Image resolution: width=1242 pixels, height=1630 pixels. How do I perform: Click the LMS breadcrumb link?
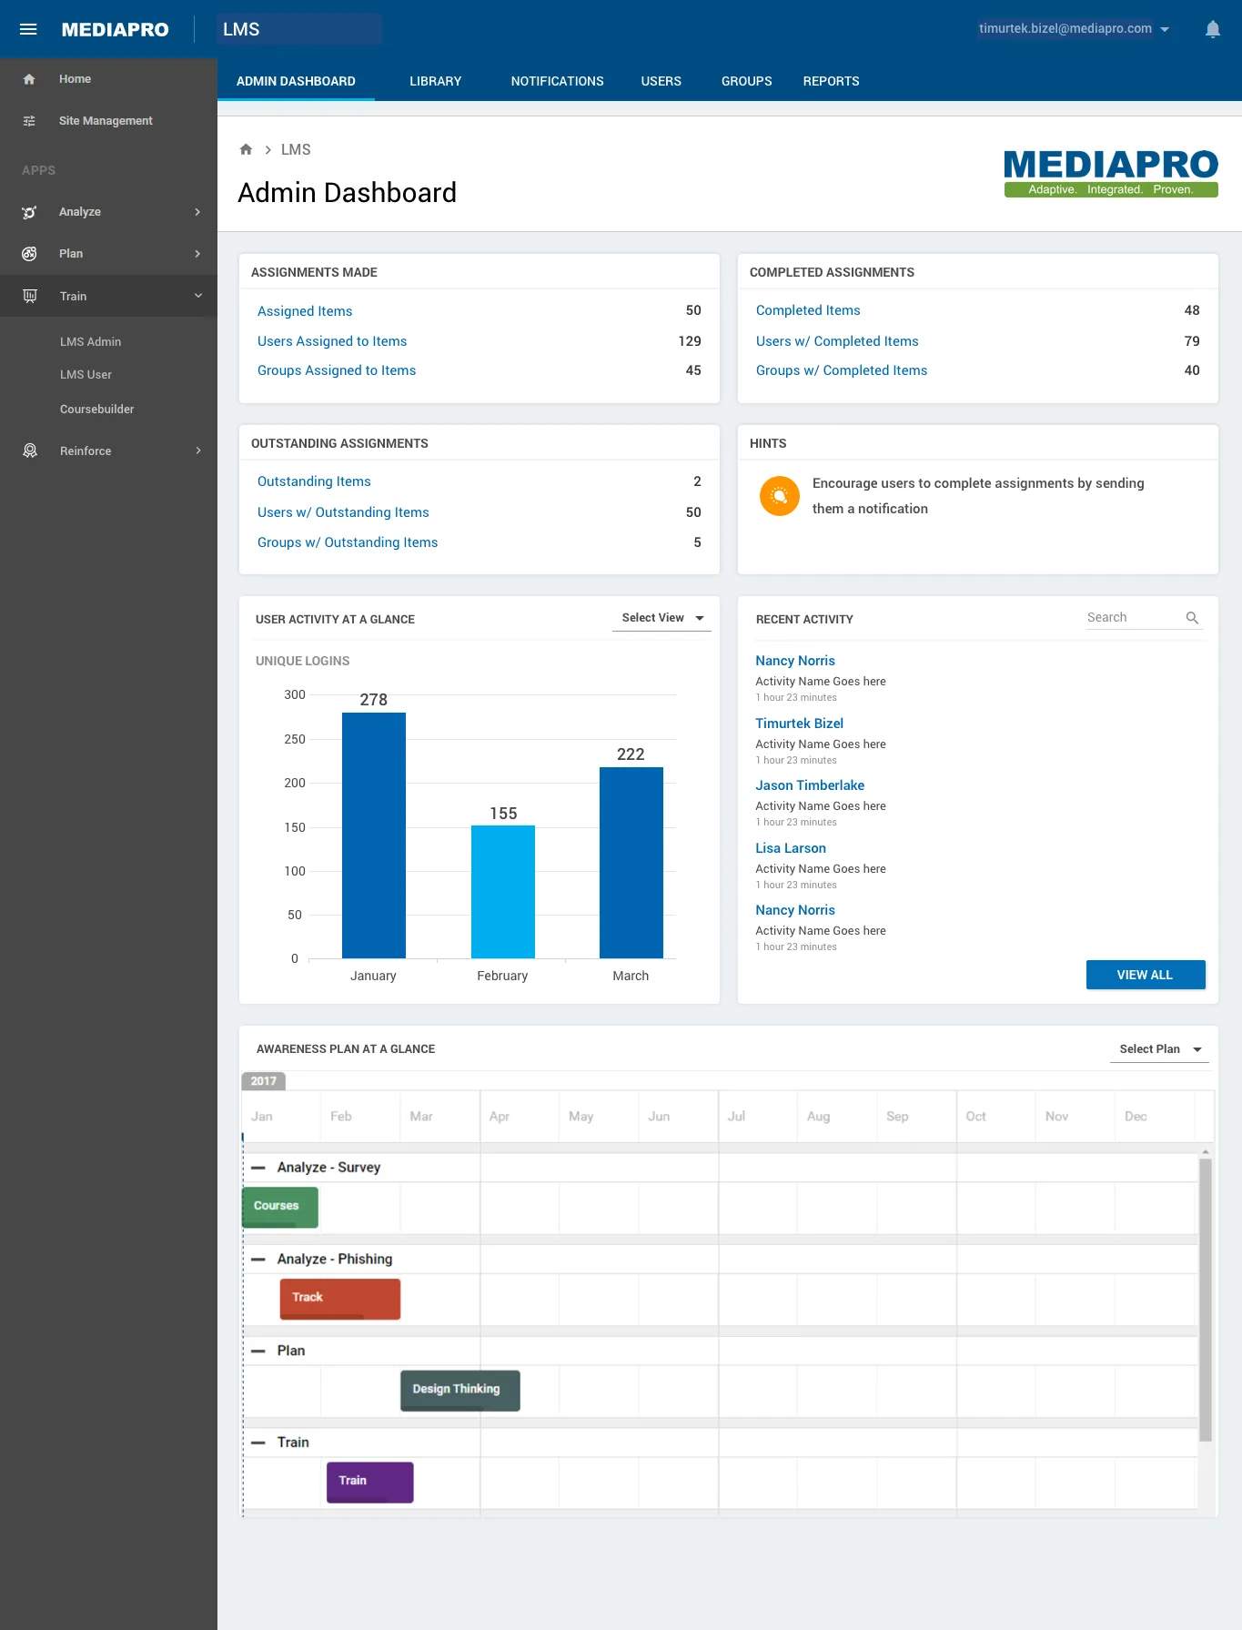point(296,149)
